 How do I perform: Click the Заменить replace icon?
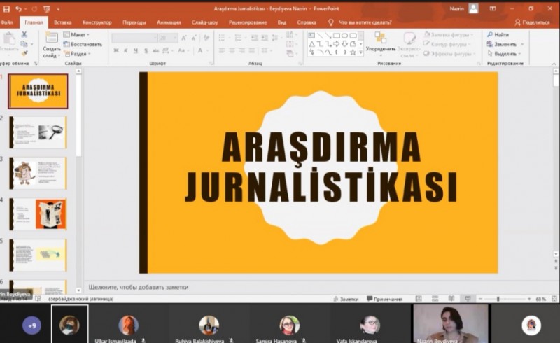coord(490,44)
